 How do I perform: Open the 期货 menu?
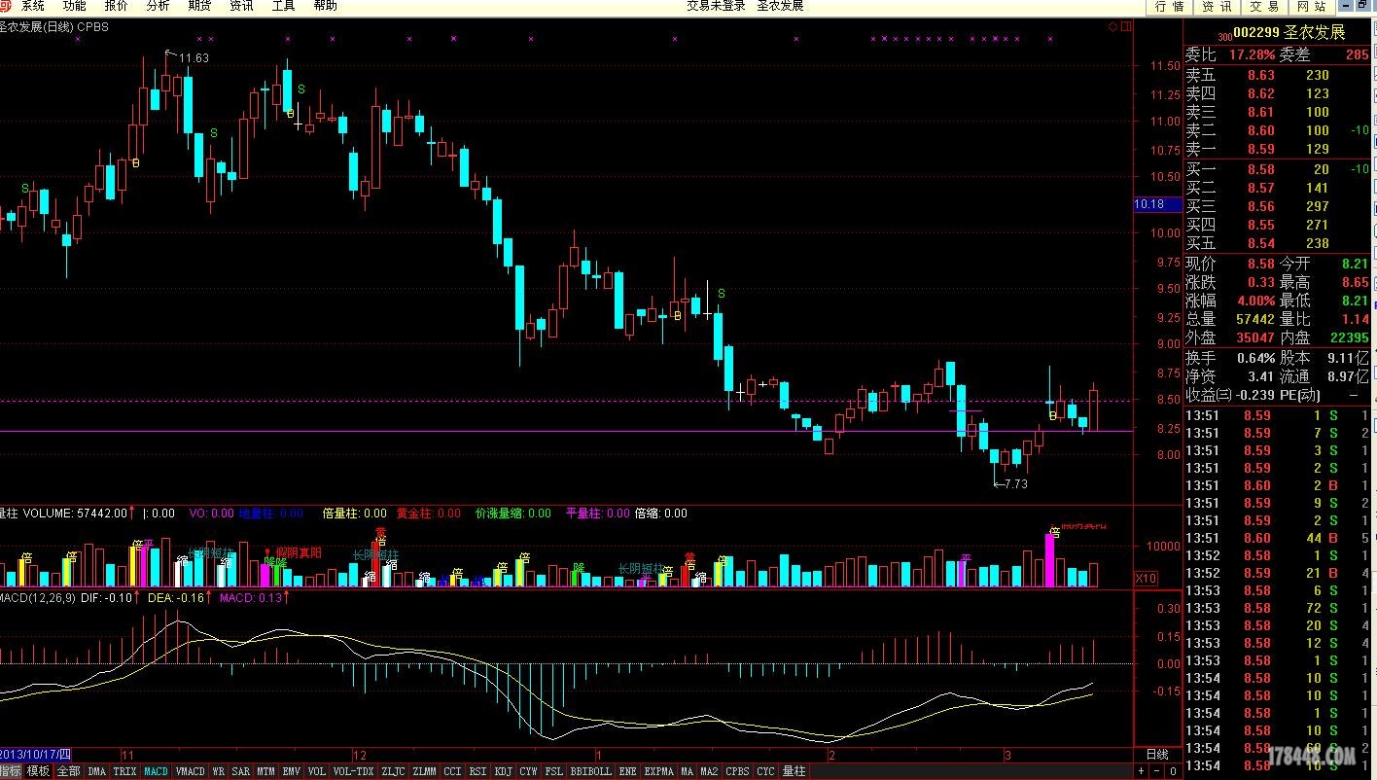tap(199, 6)
